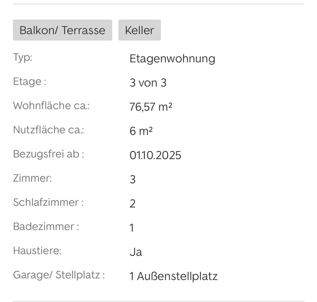Select the 76,57 m² living area value
The width and height of the screenshot is (317, 302).
coord(151,107)
